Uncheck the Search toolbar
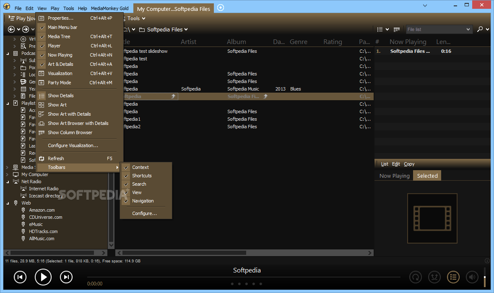 (x=126, y=184)
